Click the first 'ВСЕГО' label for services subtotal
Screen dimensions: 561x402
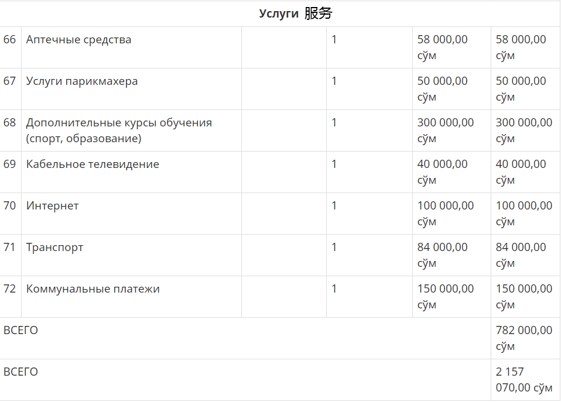[21, 331]
